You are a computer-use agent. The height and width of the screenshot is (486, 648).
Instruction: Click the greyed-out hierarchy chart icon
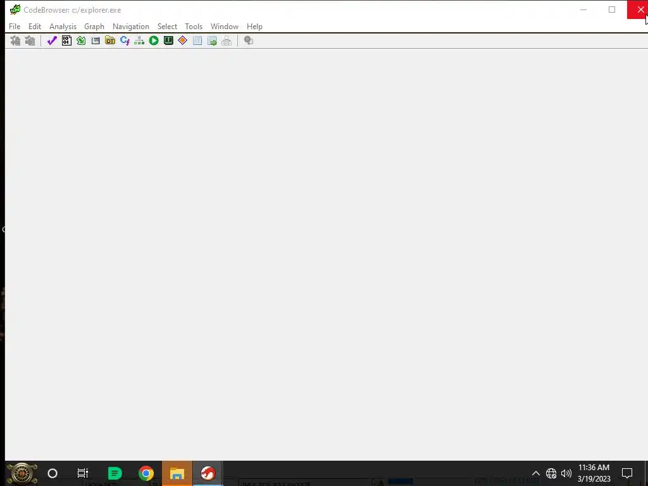[x=227, y=40]
